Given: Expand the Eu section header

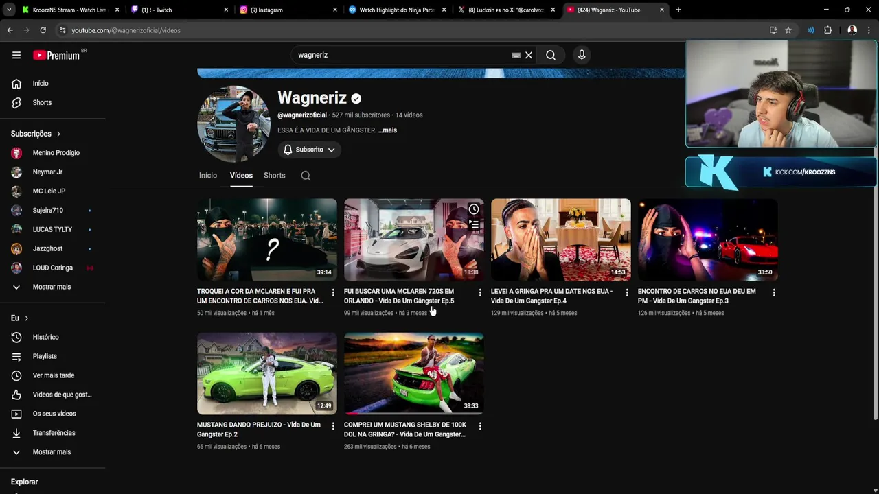Looking at the screenshot, I should (20, 318).
